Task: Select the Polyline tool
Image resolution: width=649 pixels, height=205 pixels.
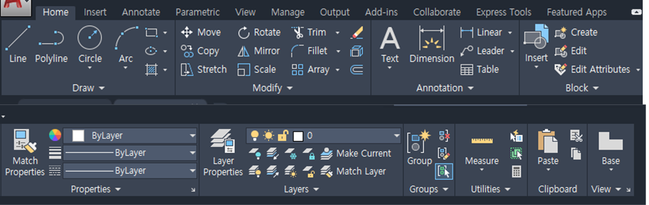Action: coord(51,45)
